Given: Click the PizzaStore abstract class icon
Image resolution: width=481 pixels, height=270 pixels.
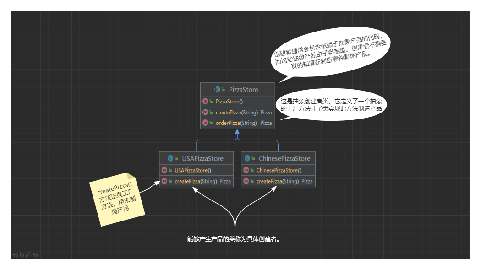Looking at the screenshot, I should pyautogui.click(x=217, y=90).
